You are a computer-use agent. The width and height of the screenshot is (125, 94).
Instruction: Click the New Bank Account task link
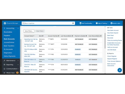(x=113, y=30)
